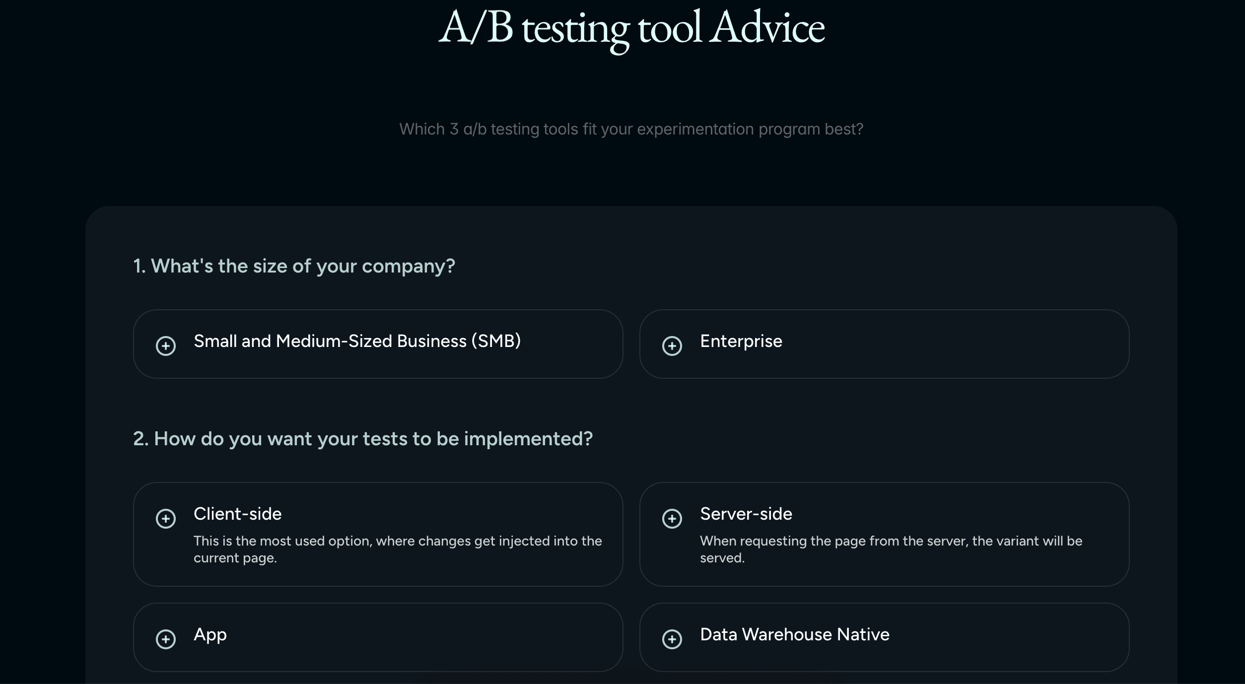Click the tests implementation question heading
This screenshot has width=1245, height=684.
(363, 439)
